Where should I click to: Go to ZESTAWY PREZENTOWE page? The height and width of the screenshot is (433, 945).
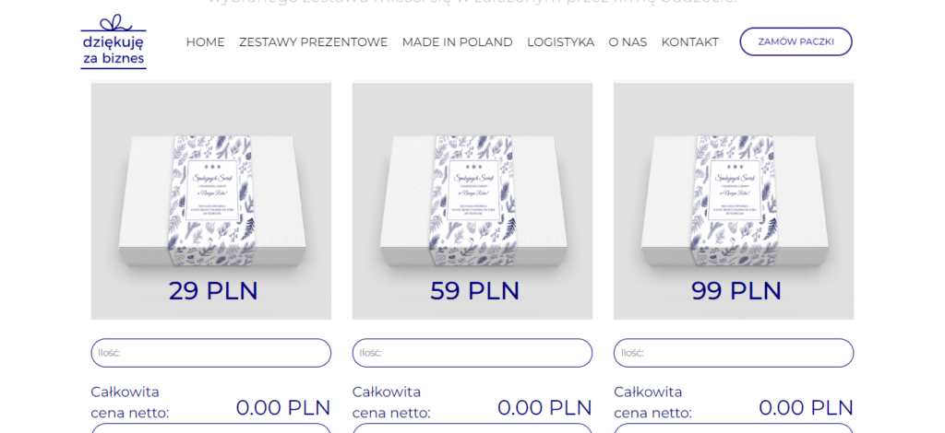pos(314,42)
